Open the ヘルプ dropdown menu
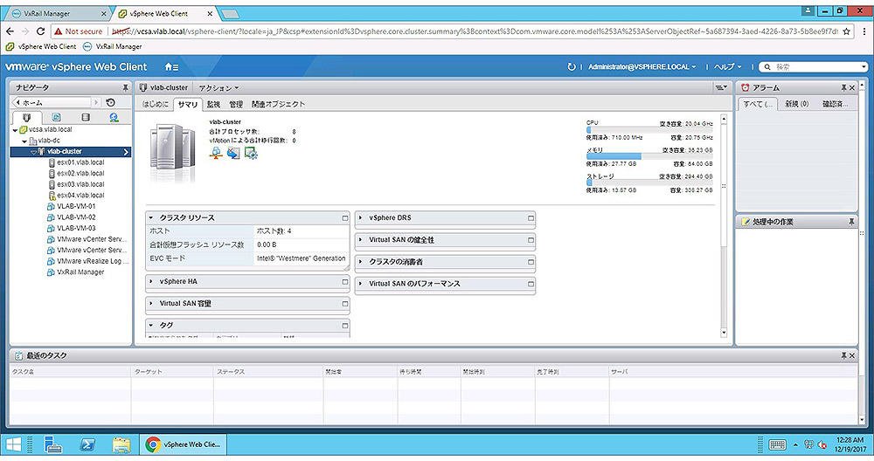Image resolution: width=874 pixels, height=461 pixels. 728,67
